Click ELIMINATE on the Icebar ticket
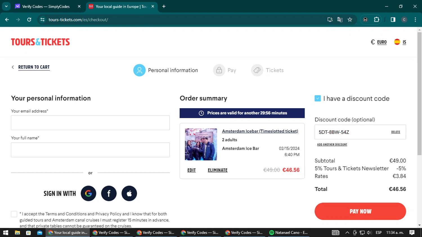Viewport: 422px width, 237px height. tap(218, 170)
